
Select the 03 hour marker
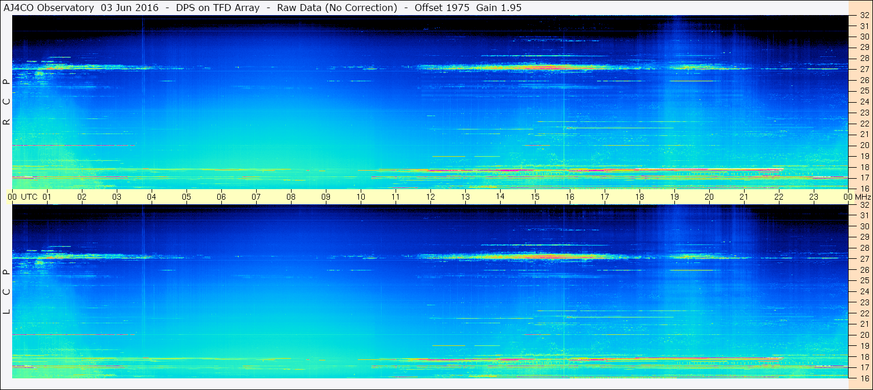(117, 197)
